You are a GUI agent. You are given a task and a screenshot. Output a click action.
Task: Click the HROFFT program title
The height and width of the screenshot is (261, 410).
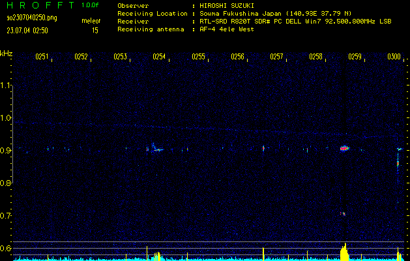tap(40, 5)
